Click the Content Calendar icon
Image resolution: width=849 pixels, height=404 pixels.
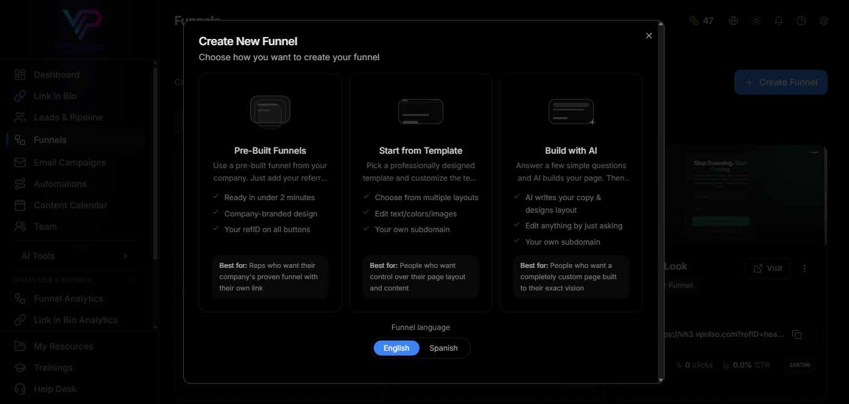tap(21, 205)
